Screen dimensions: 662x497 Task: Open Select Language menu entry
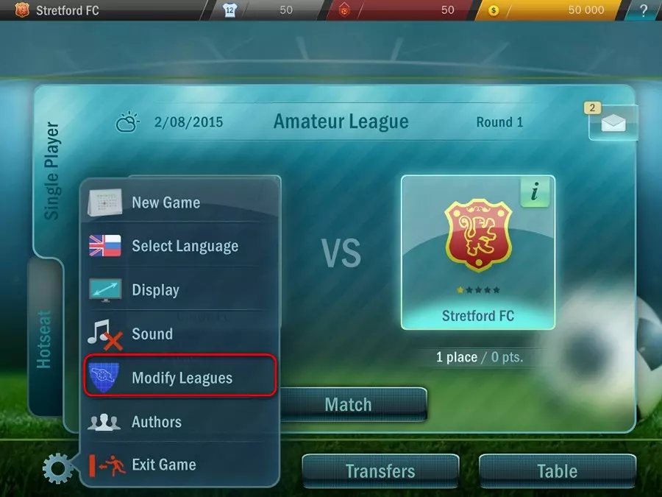pos(182,246)
